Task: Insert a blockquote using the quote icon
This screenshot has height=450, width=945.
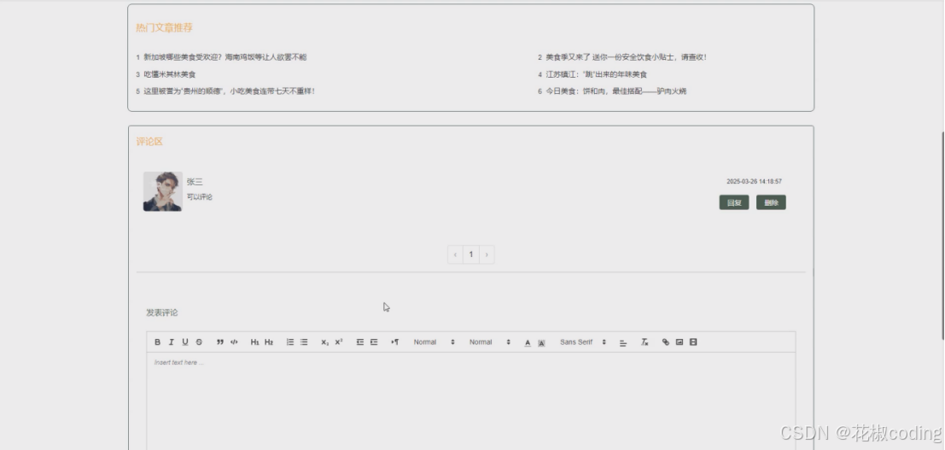Action: 220,342
